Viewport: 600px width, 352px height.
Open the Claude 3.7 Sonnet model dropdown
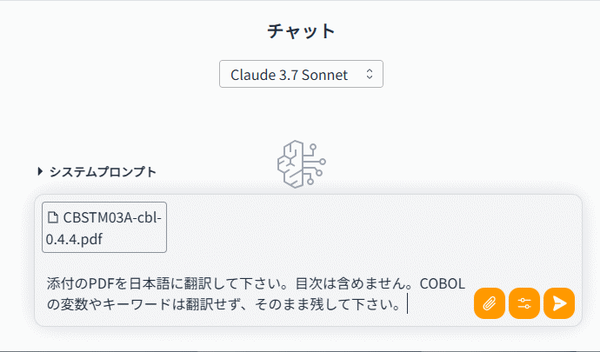[x=301, y=75]
